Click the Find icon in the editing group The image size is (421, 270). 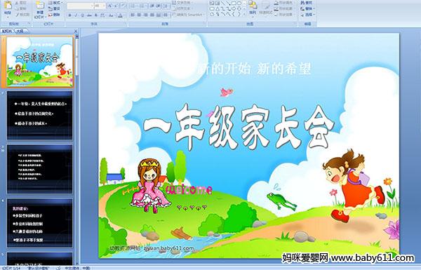[306, 3]
